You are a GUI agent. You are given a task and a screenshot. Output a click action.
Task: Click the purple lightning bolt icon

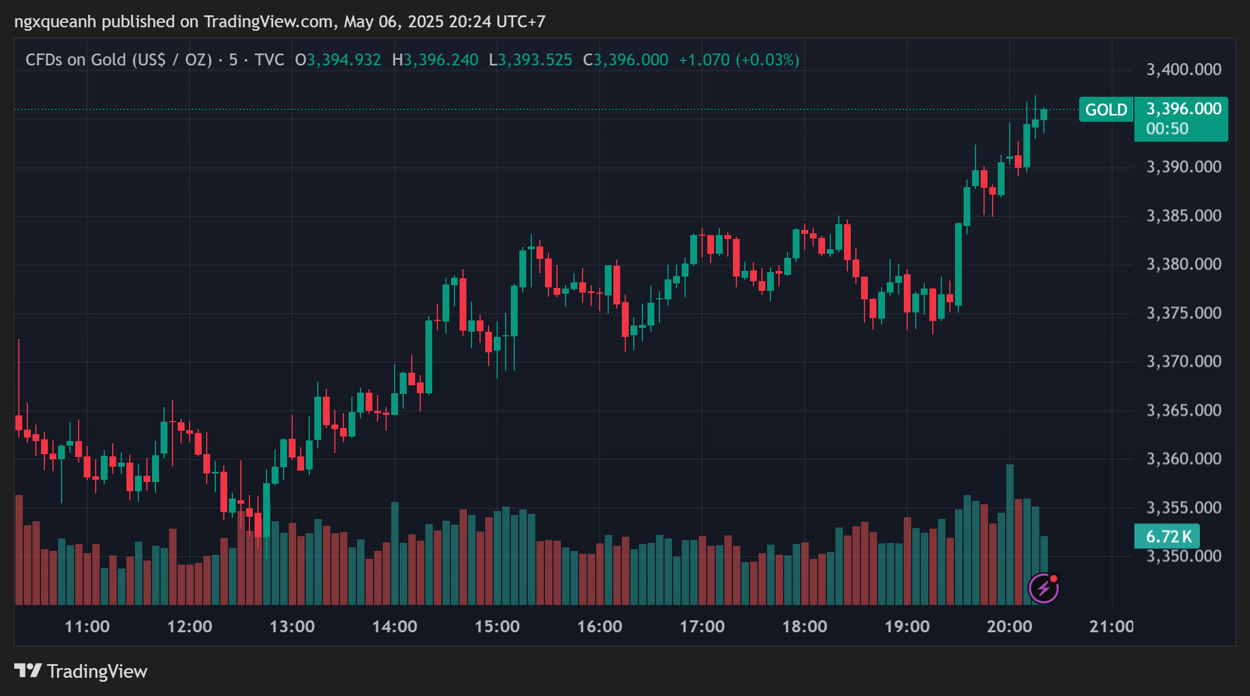point(1043,588)
